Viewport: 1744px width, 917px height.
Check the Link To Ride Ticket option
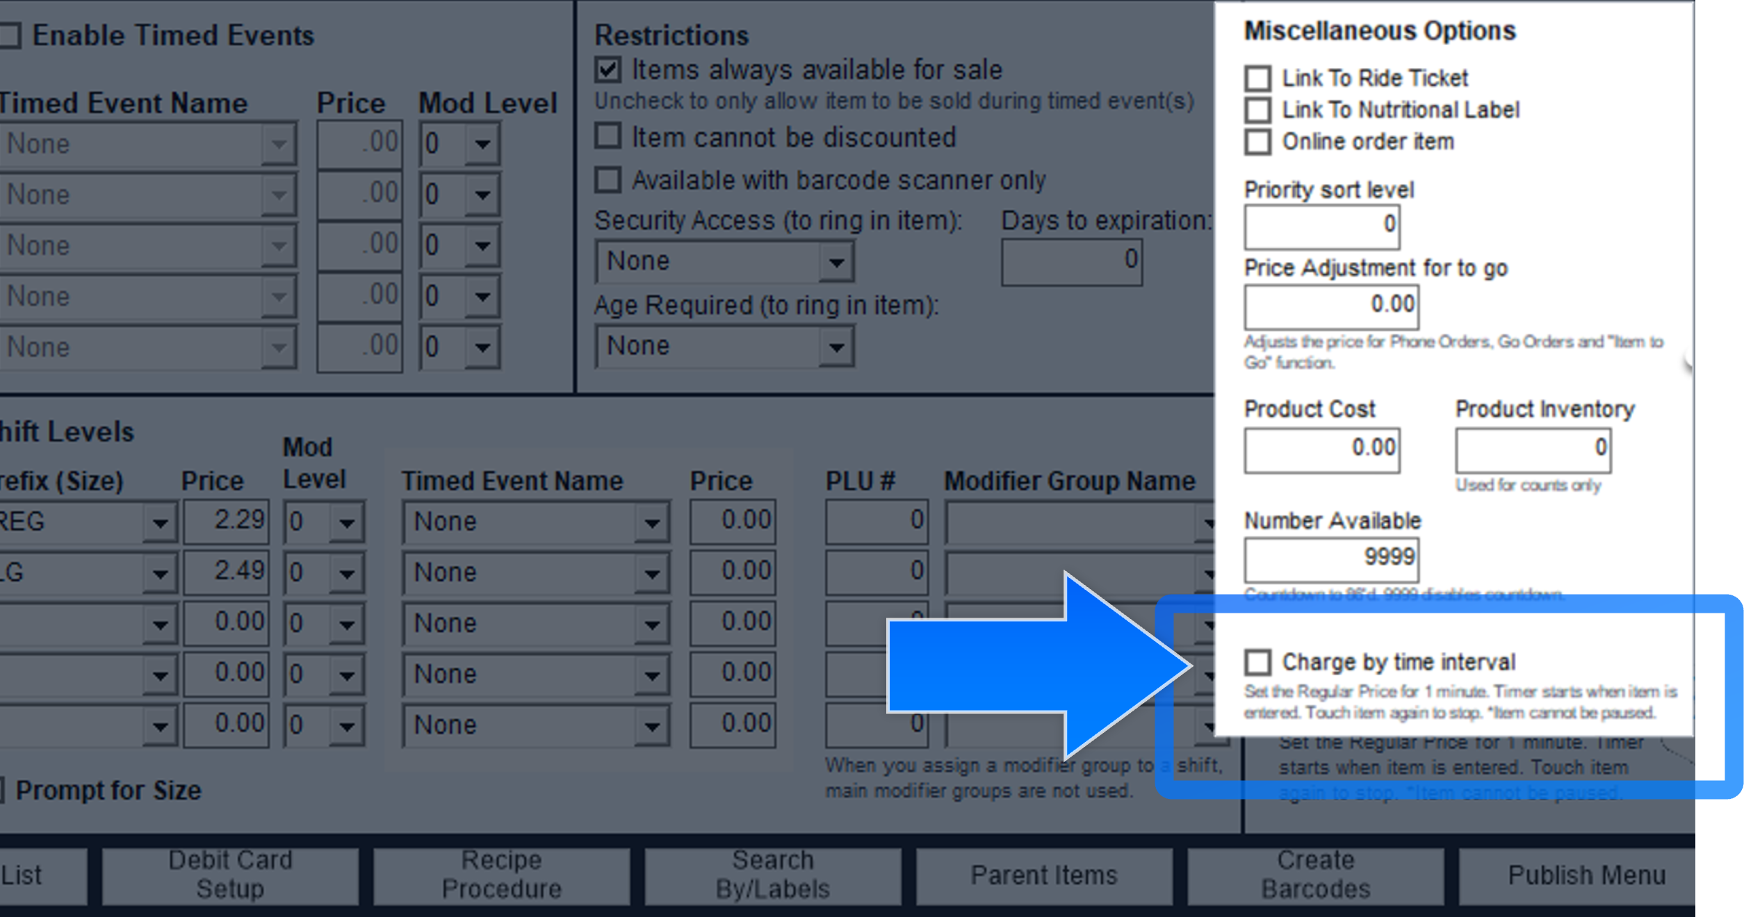1257,79
